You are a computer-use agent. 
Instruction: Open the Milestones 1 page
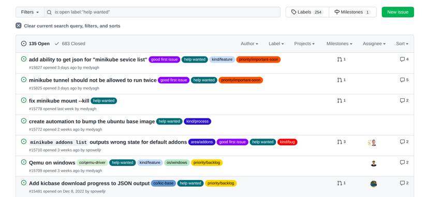tap(352, 12)
